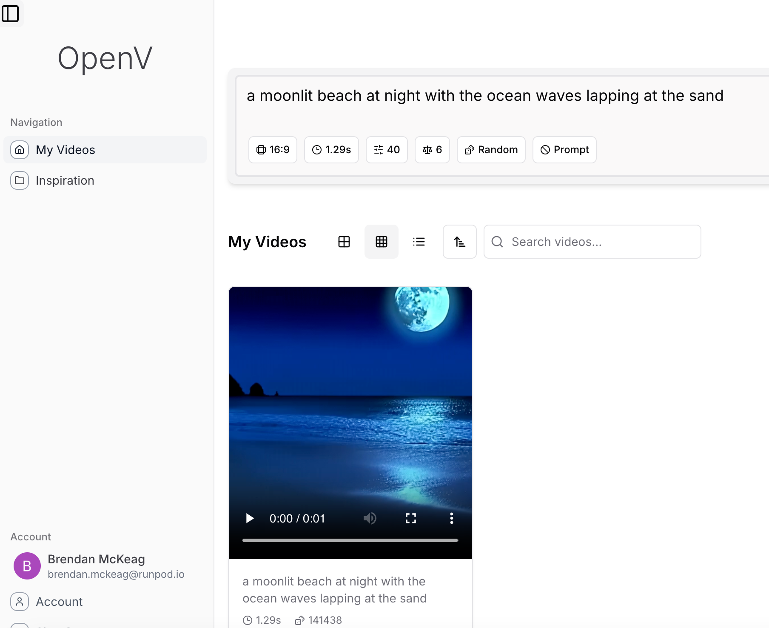769x628 pixels.
Task: Open the 1.29s duration setting
Action: (331, 150)
